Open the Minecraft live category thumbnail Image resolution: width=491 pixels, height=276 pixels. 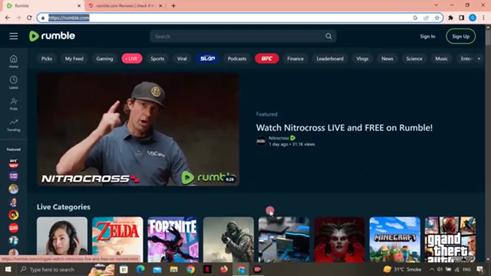pos(395,239)
